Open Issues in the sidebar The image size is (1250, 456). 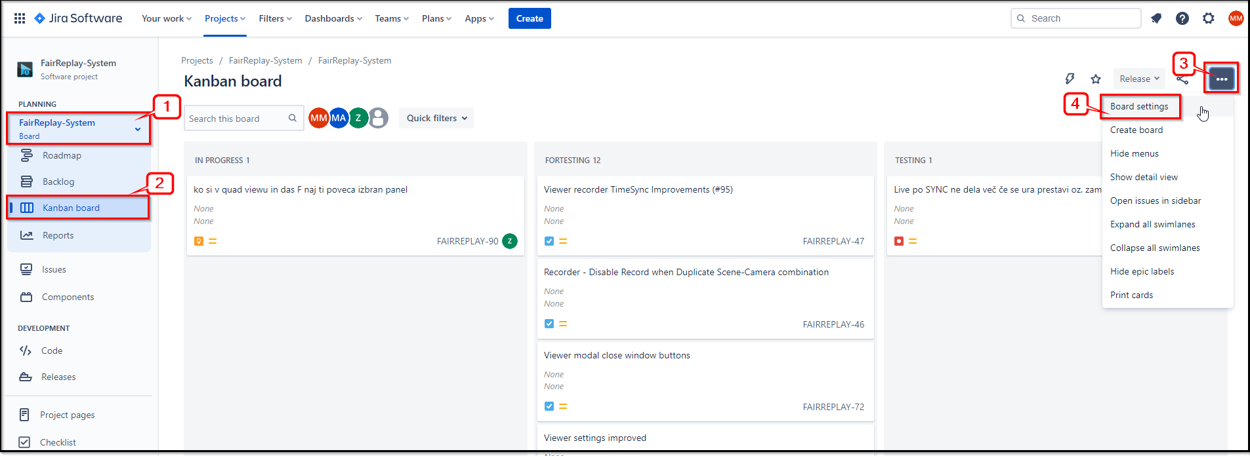point(79,269)
